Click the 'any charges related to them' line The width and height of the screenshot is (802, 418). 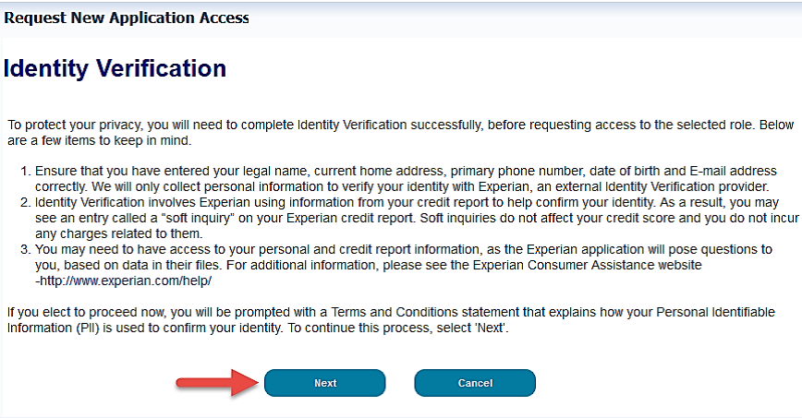coord(118,234)
